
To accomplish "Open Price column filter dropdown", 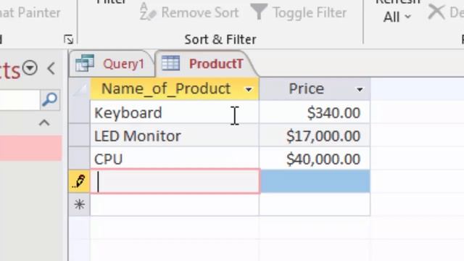I will pyautogui.click(x=360, y=89).
